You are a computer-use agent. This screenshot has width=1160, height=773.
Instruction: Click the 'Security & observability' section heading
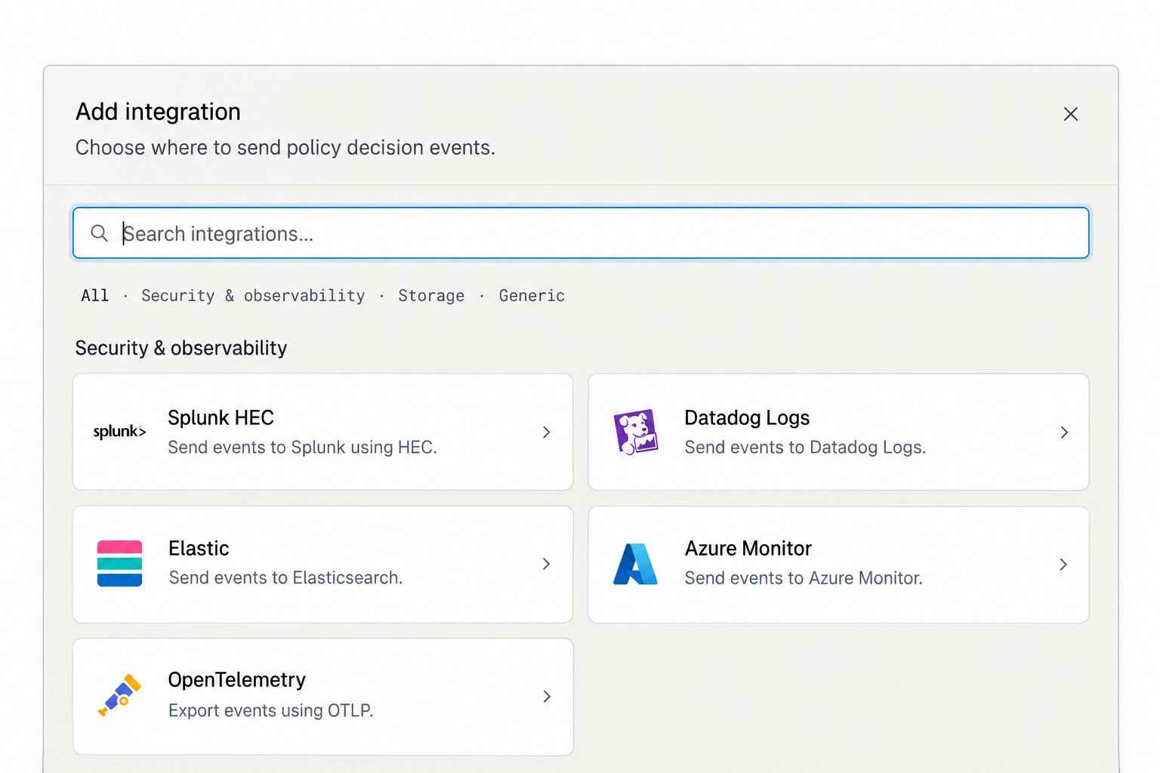coord(181,348)
